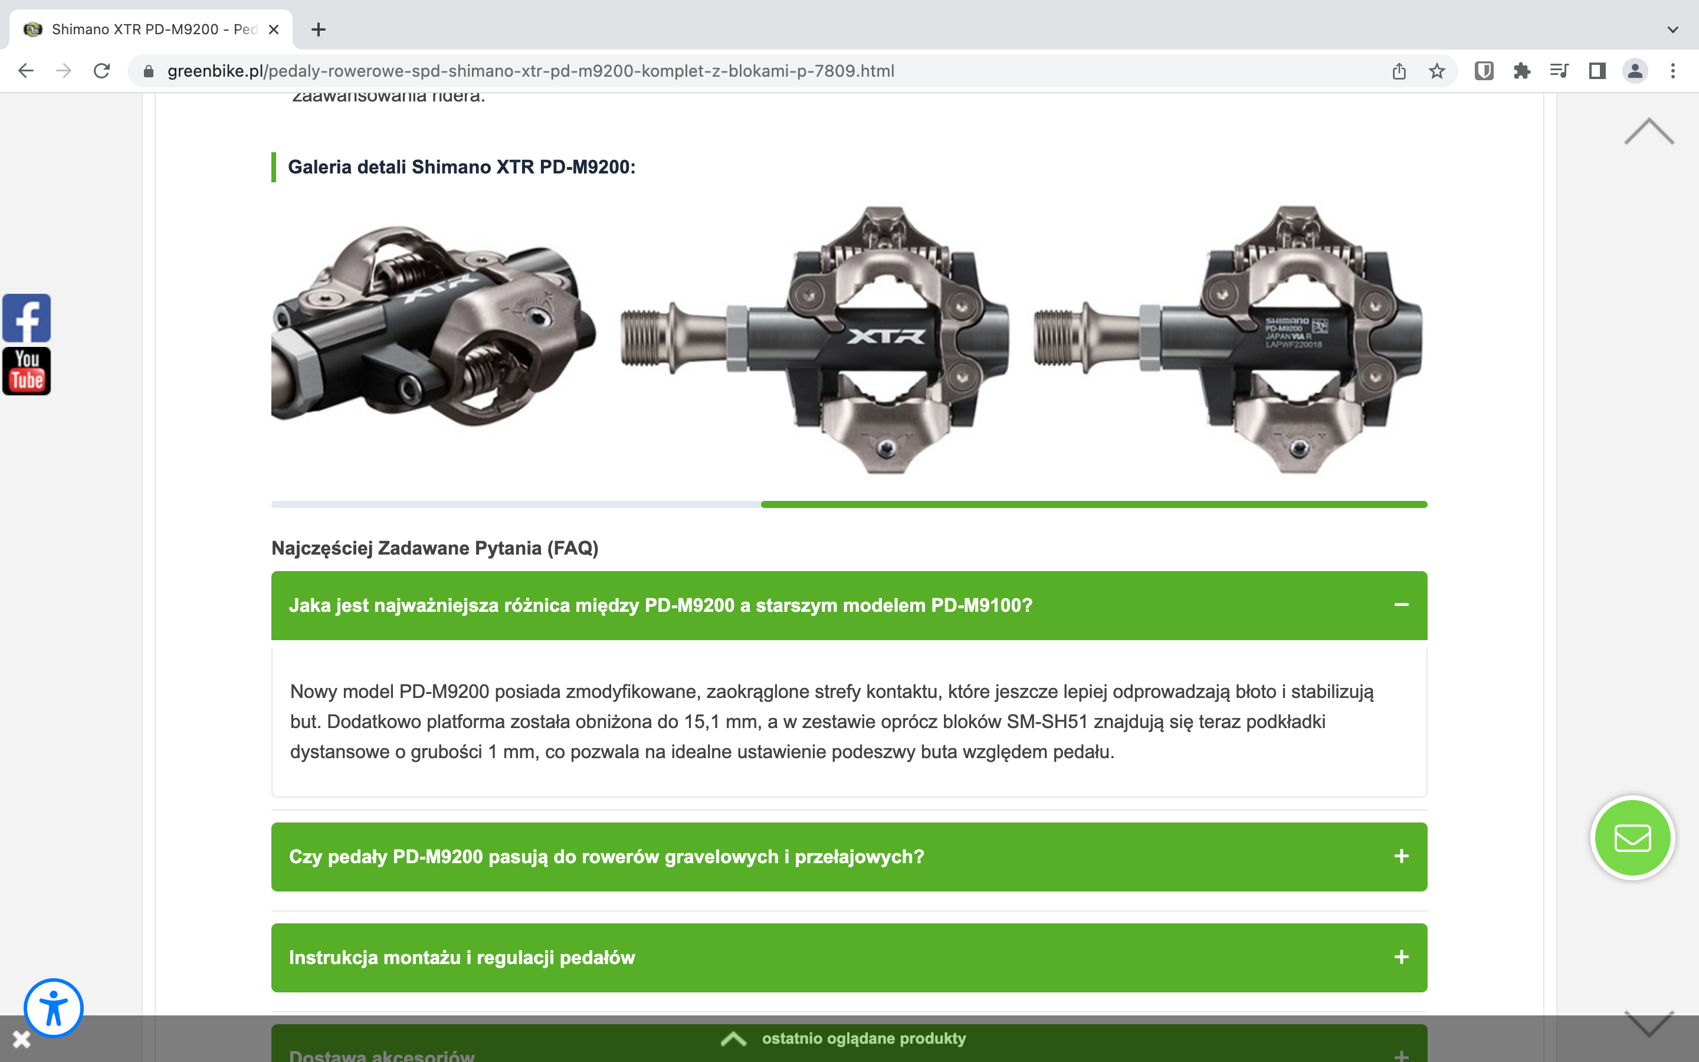Image resolution: width=1699 pixels, height=1062 pixels.
Task: Select the Shimano XTR PD-M9200 tab
Action: tap(151, 29)
